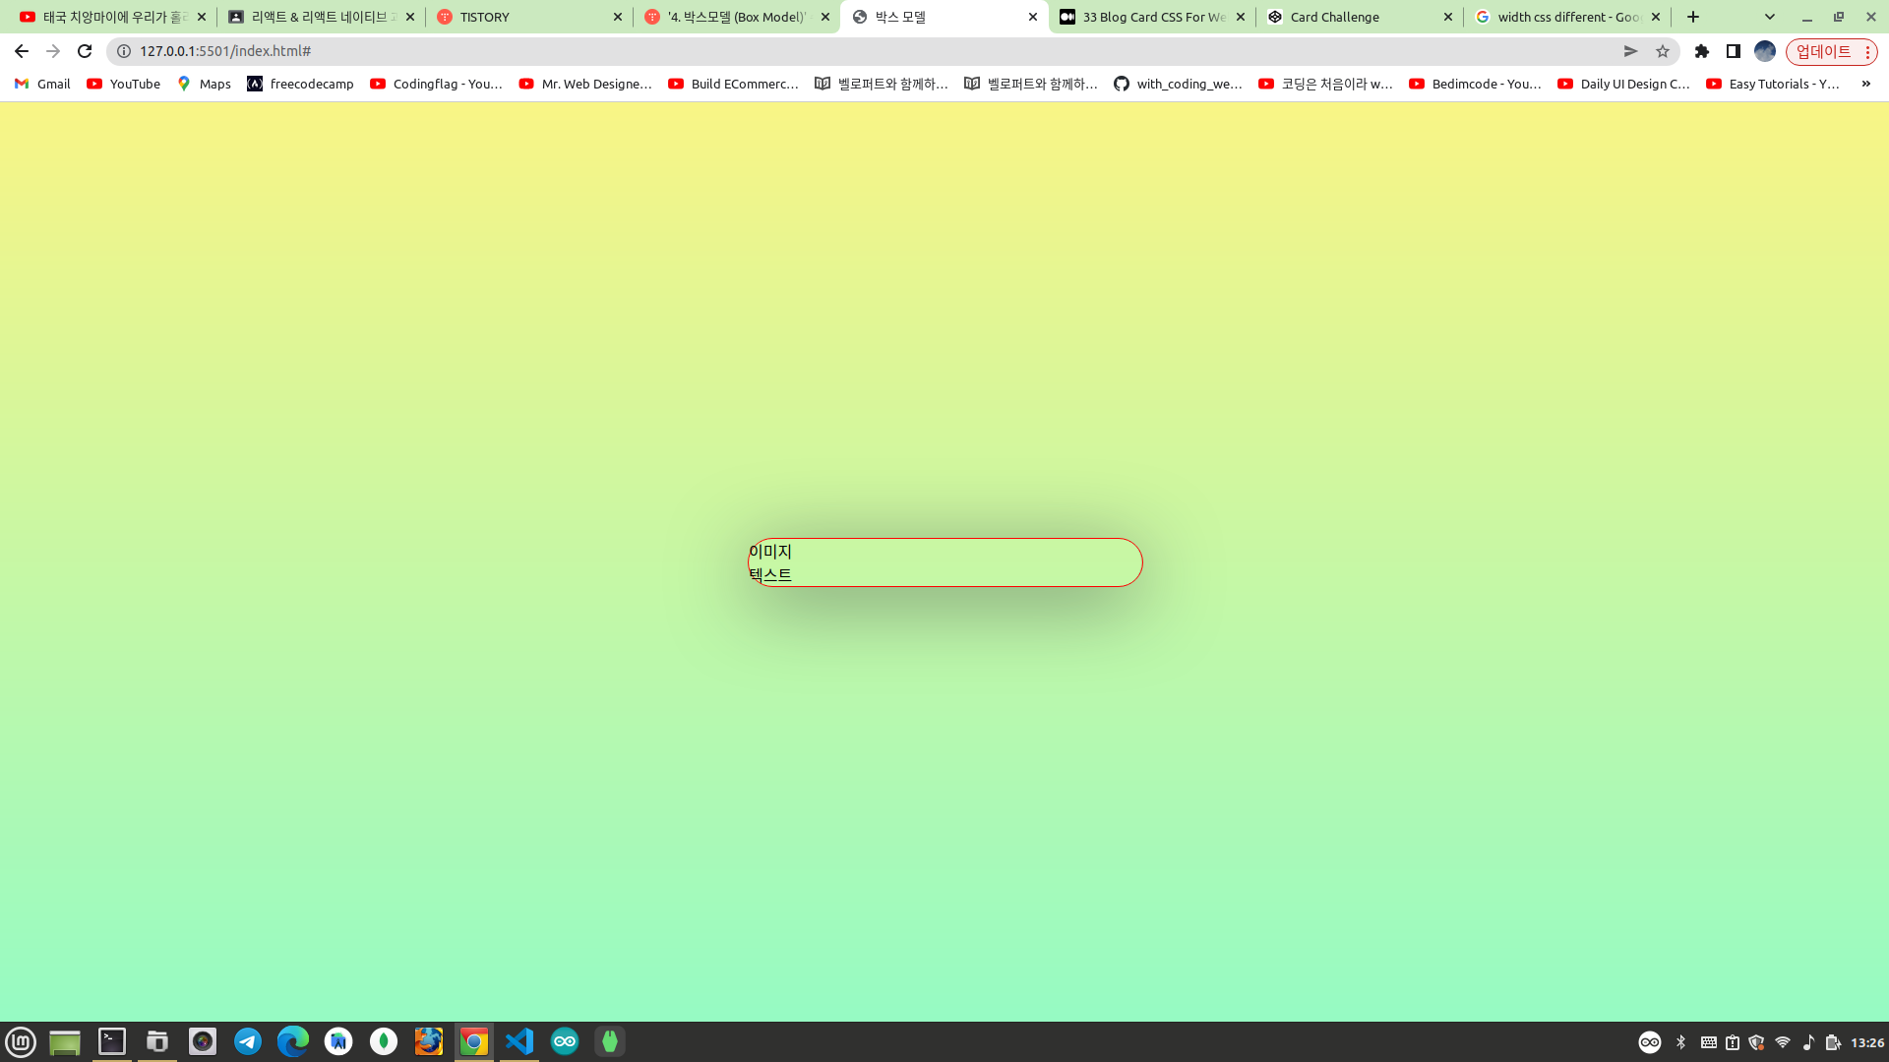Bookmark this page with star icon
Screen dimensions: 1889x1062
click(x=1663, y=51)
